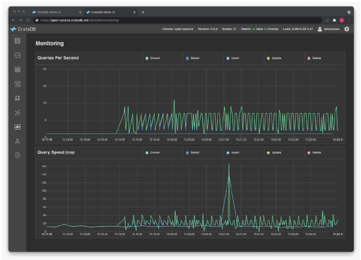Close the first CrateDB Admin UI tab
This screenshot has width=361, height=260.
pos(80,12)
